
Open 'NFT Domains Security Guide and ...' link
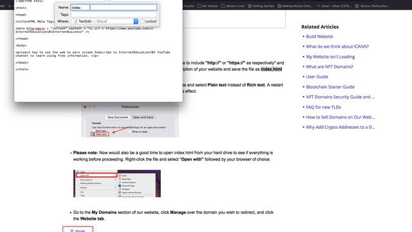pos(341,97)
